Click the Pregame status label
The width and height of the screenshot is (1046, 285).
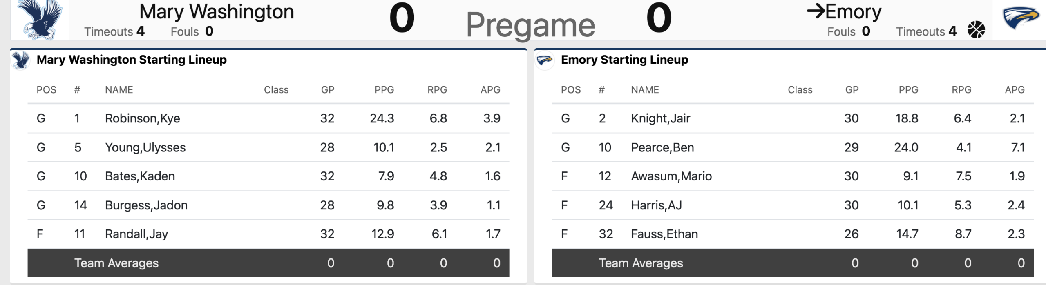530,24
